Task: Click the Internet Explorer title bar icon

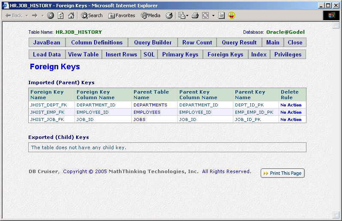Action: [6, 6]
